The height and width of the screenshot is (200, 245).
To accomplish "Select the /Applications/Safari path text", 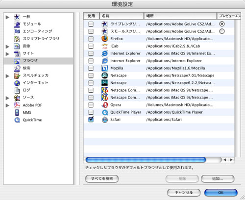I will tap(164, 120).
